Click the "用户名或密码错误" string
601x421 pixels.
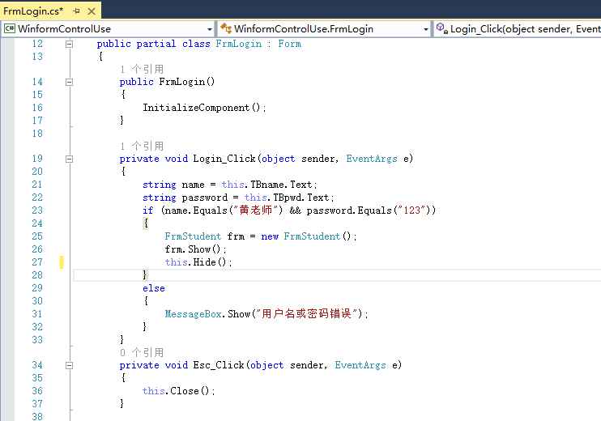click(307, 314)
